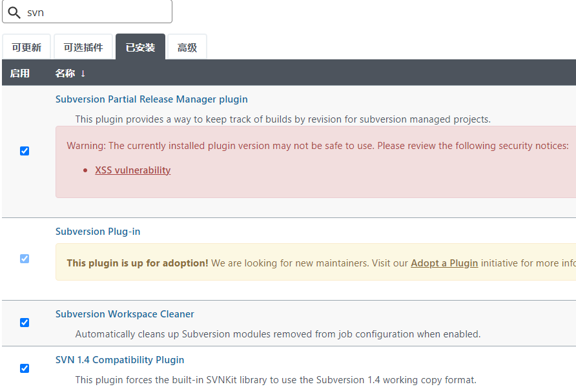Open Subversion Partial Release Manager plugin link
The height and width of the screenshot is (389, 576).
151,99
